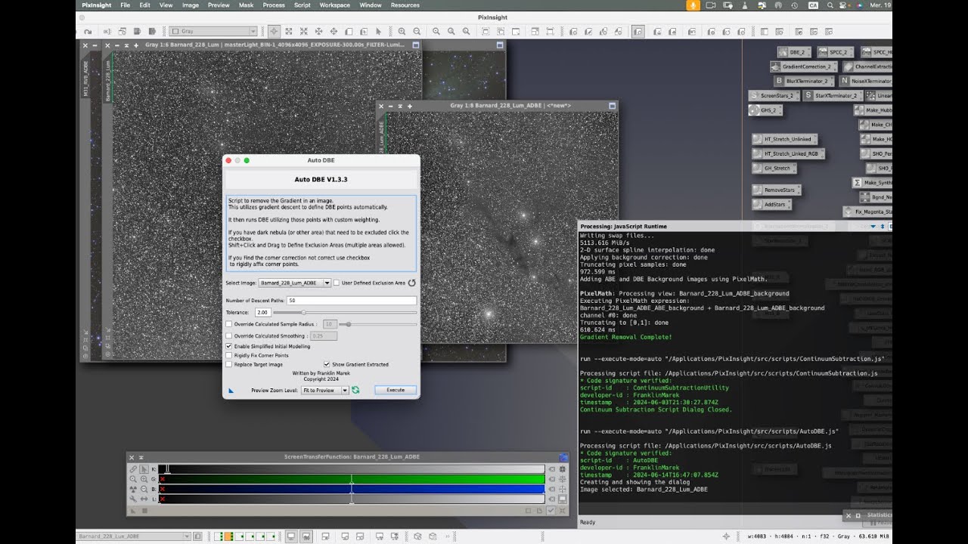The height and width of the screenshot is (544, 968).
Task: Shade the ScreenTransferFunction window
Action: click(141, 457)
